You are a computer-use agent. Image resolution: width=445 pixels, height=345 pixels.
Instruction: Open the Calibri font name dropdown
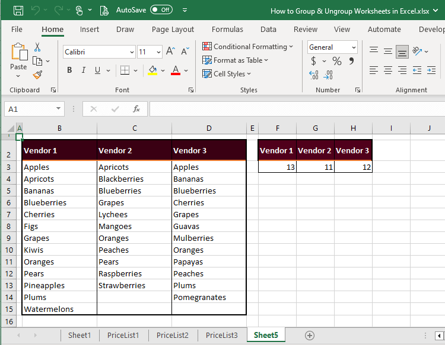pos(131,52)
